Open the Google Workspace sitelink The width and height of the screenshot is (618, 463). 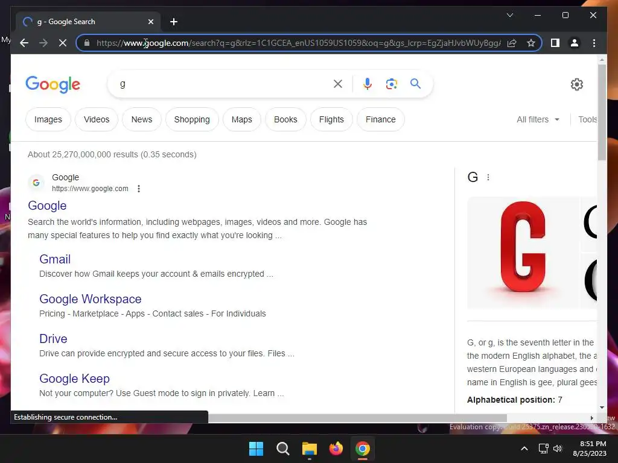tap(91, 299)
